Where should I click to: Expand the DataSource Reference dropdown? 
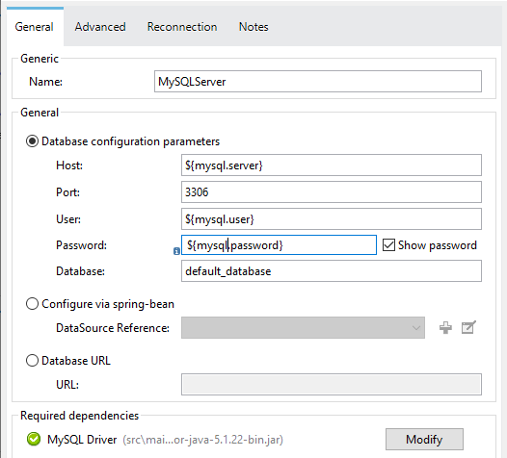pyautogui.click(x=303, y=327)
